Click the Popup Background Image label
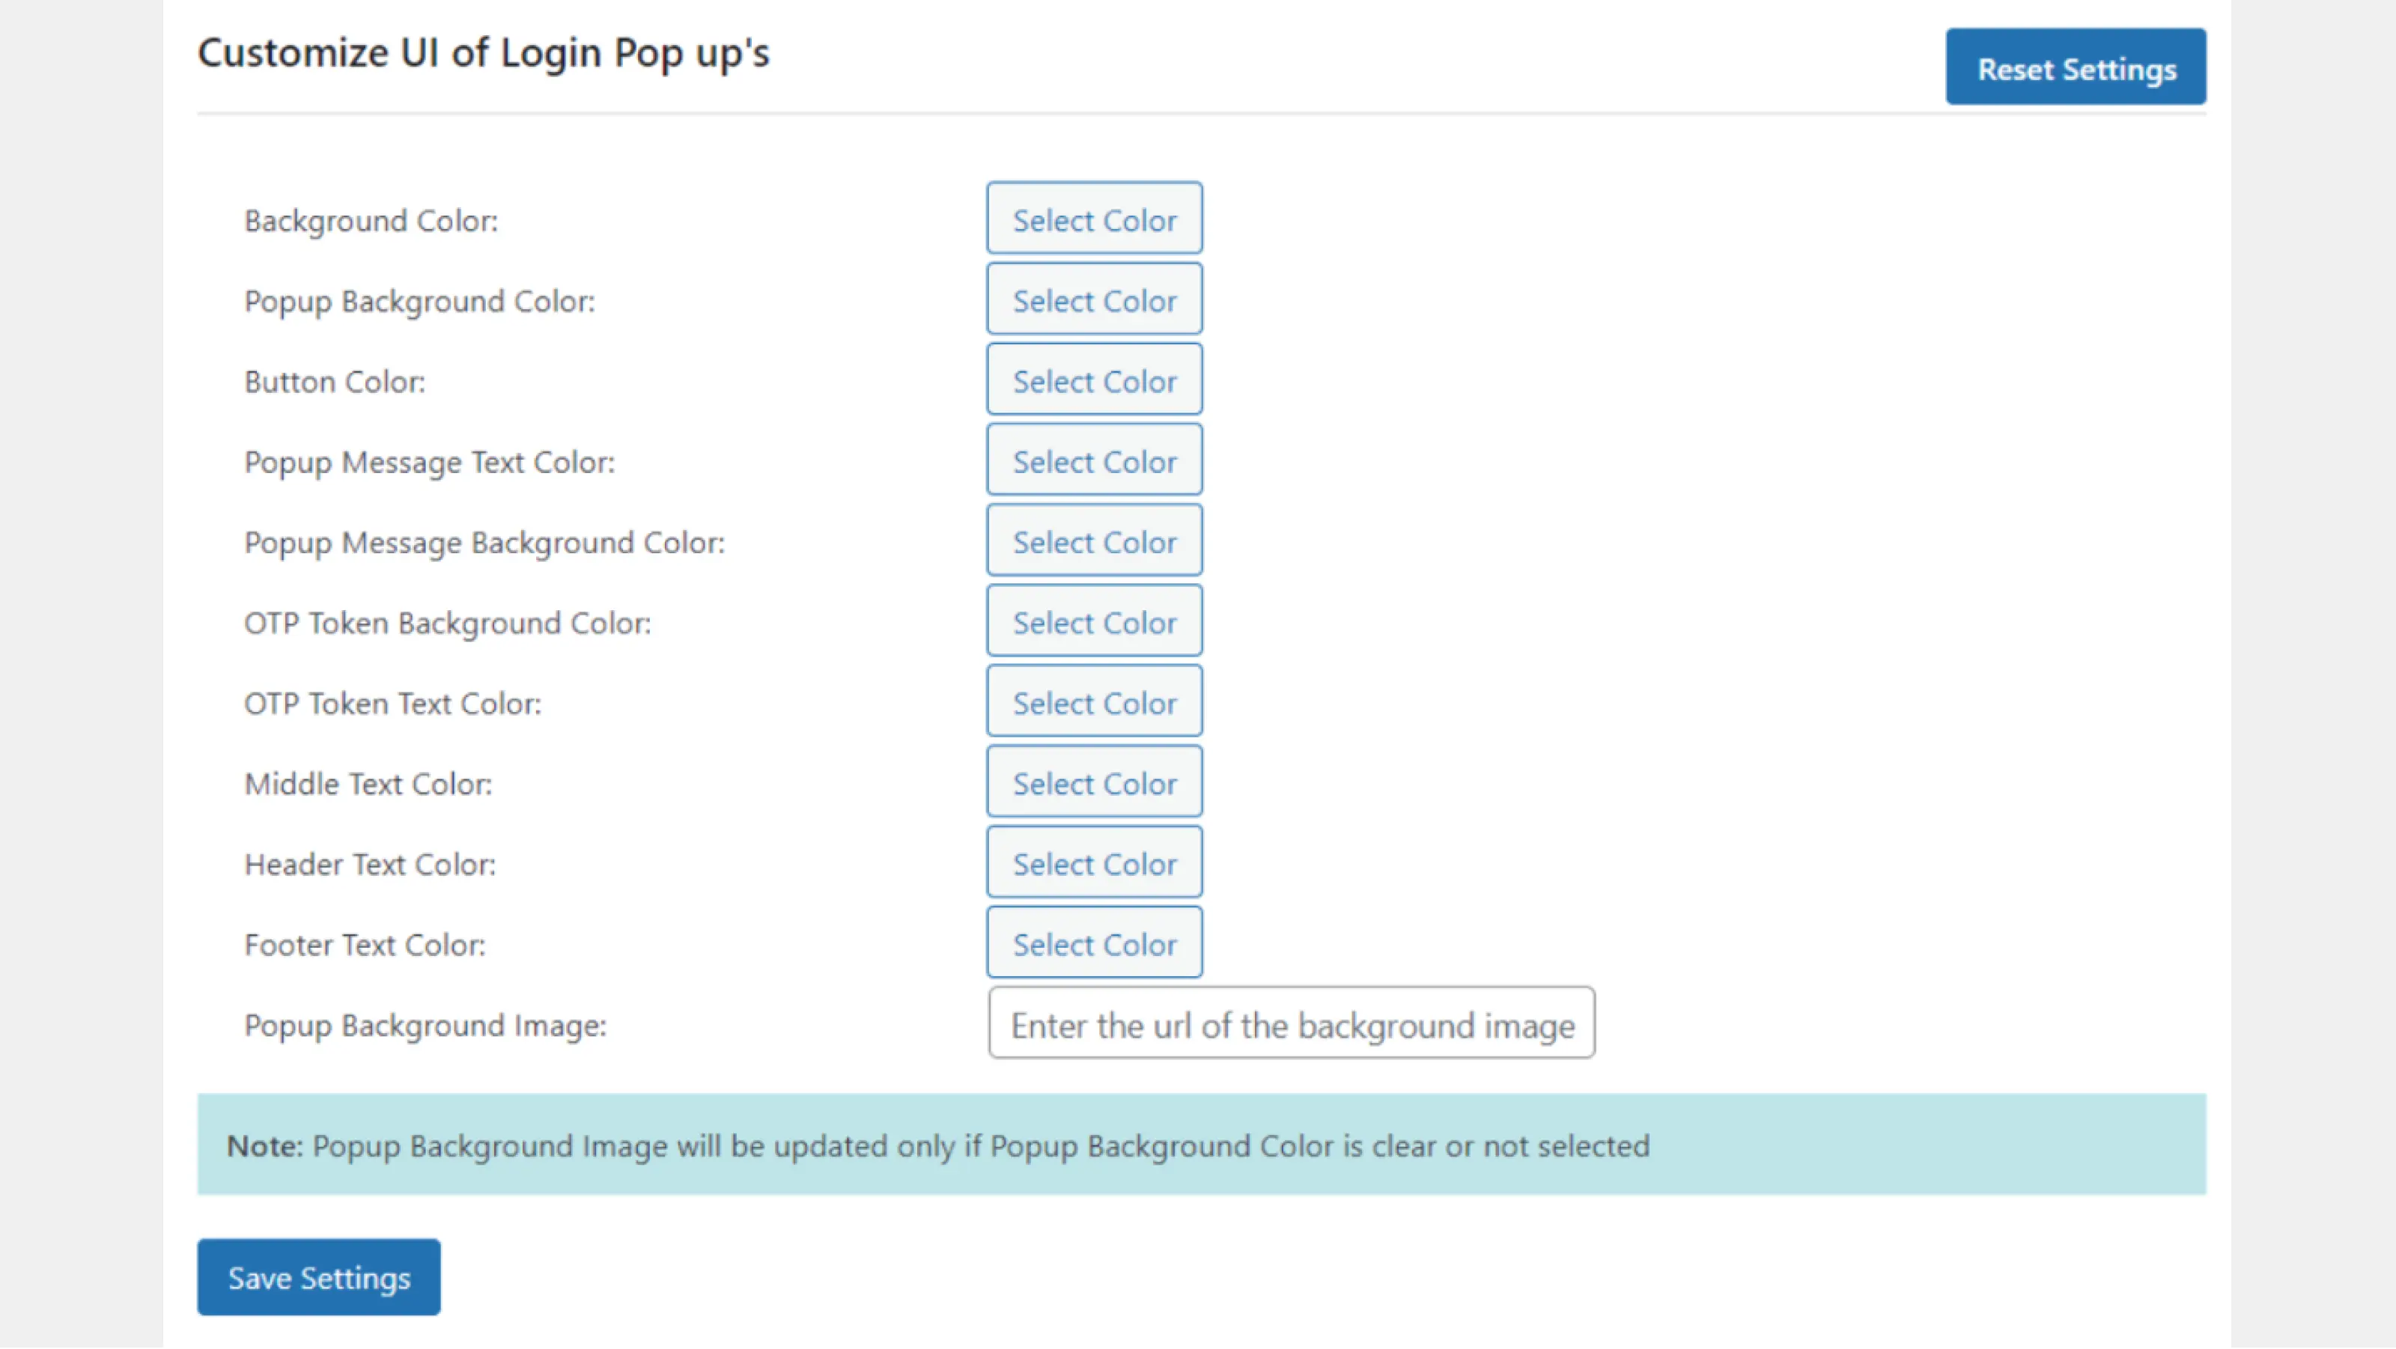Image resolution: width=2396 pixels, height=1349 pixels. pyautogui.click(x=425, y=1025)
